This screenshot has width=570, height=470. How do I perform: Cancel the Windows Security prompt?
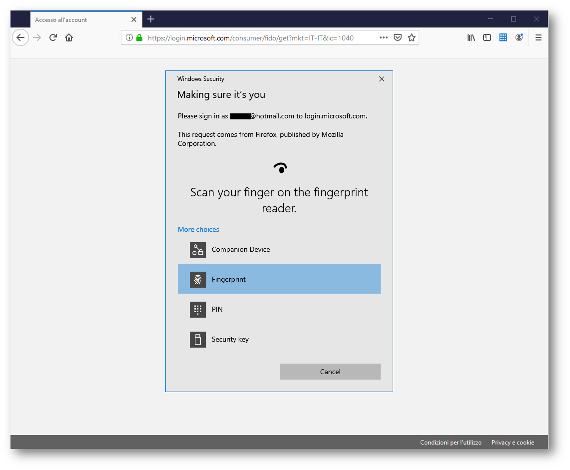pos(330,372)
